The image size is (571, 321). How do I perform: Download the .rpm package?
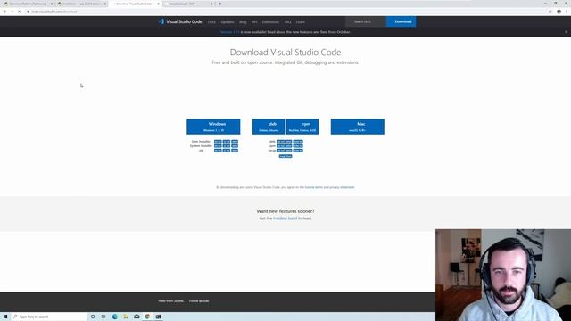click(x=302, y=127)
